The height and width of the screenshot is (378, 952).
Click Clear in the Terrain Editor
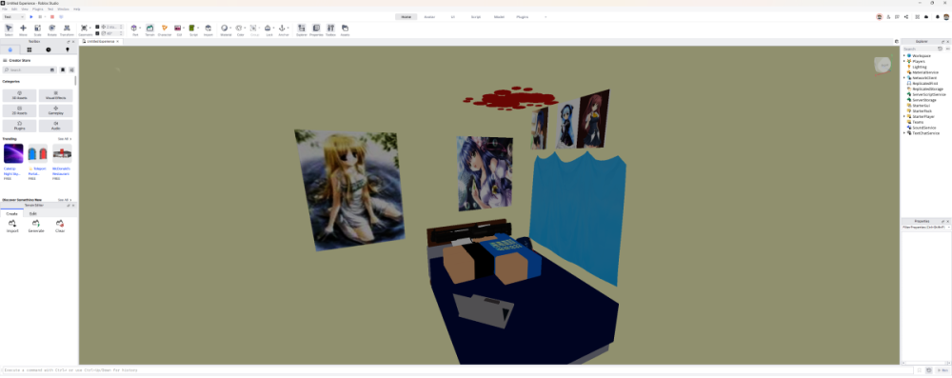click(x=59, y=227)
